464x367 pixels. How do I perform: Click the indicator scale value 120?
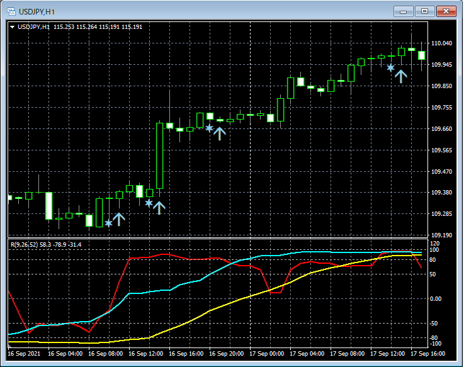[x=434, y=243]
